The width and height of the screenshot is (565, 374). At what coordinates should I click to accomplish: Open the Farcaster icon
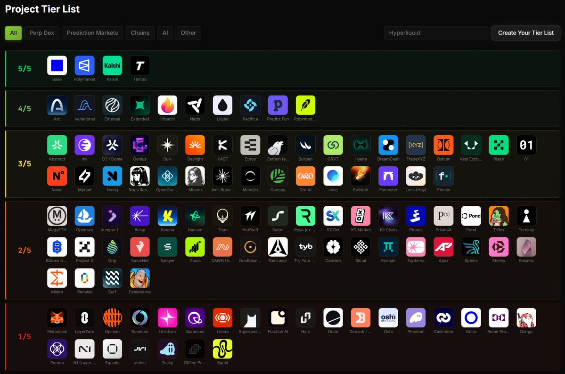point(388,176)
